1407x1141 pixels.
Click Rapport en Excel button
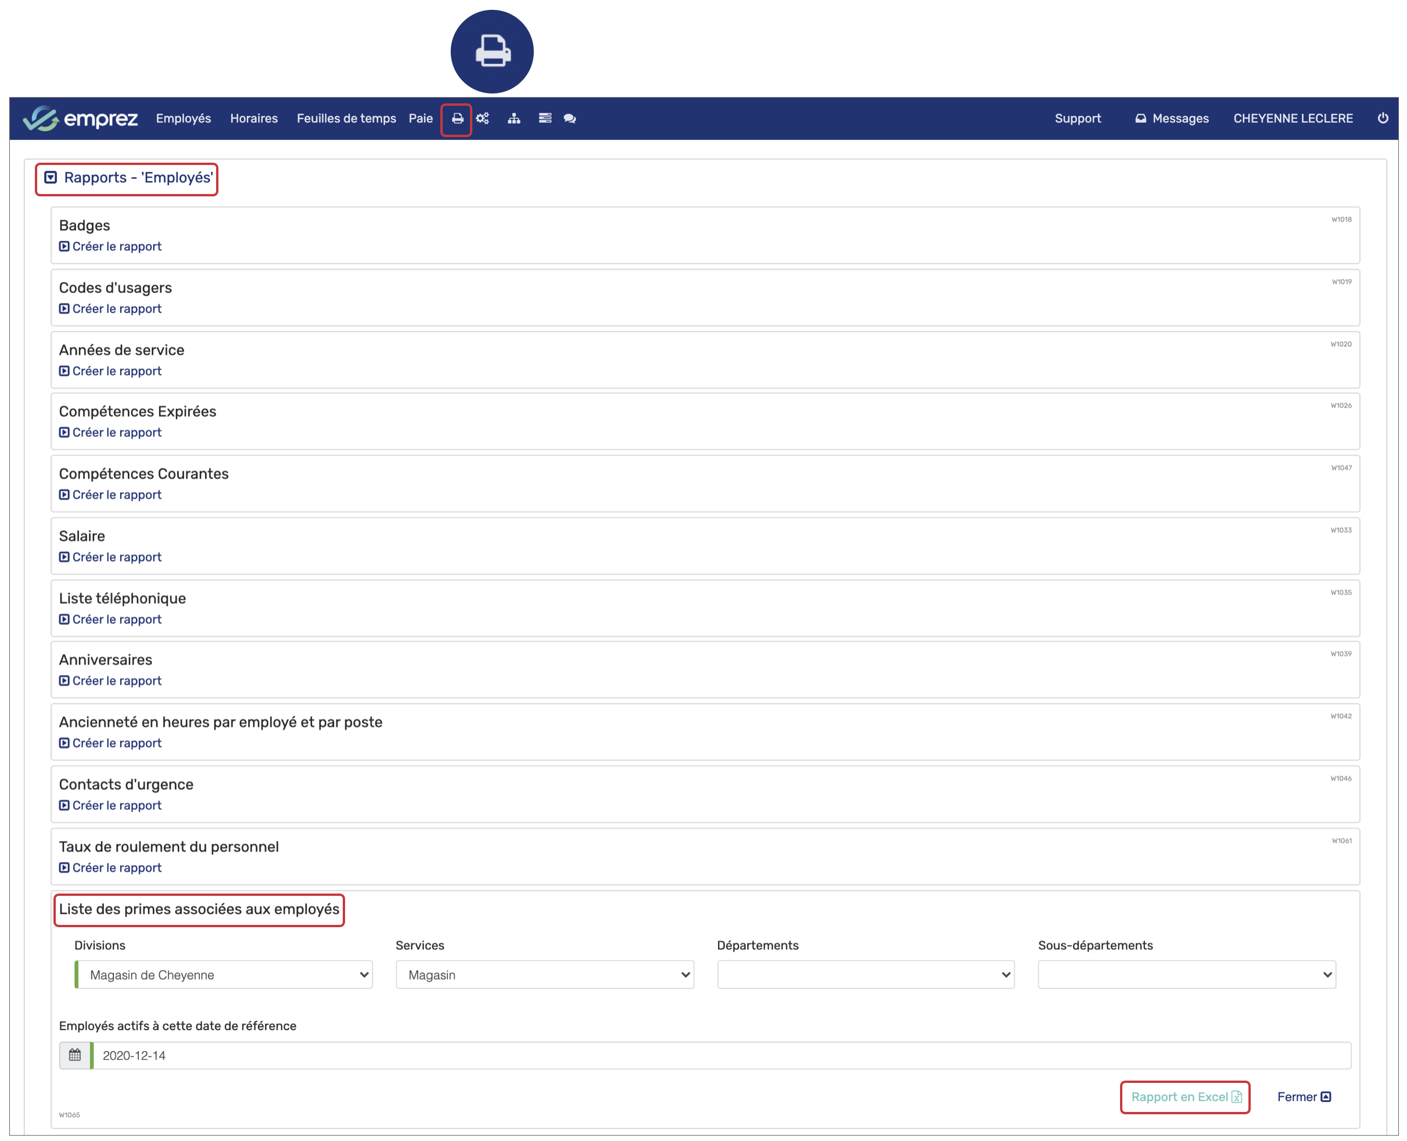click(1185, 1097)
